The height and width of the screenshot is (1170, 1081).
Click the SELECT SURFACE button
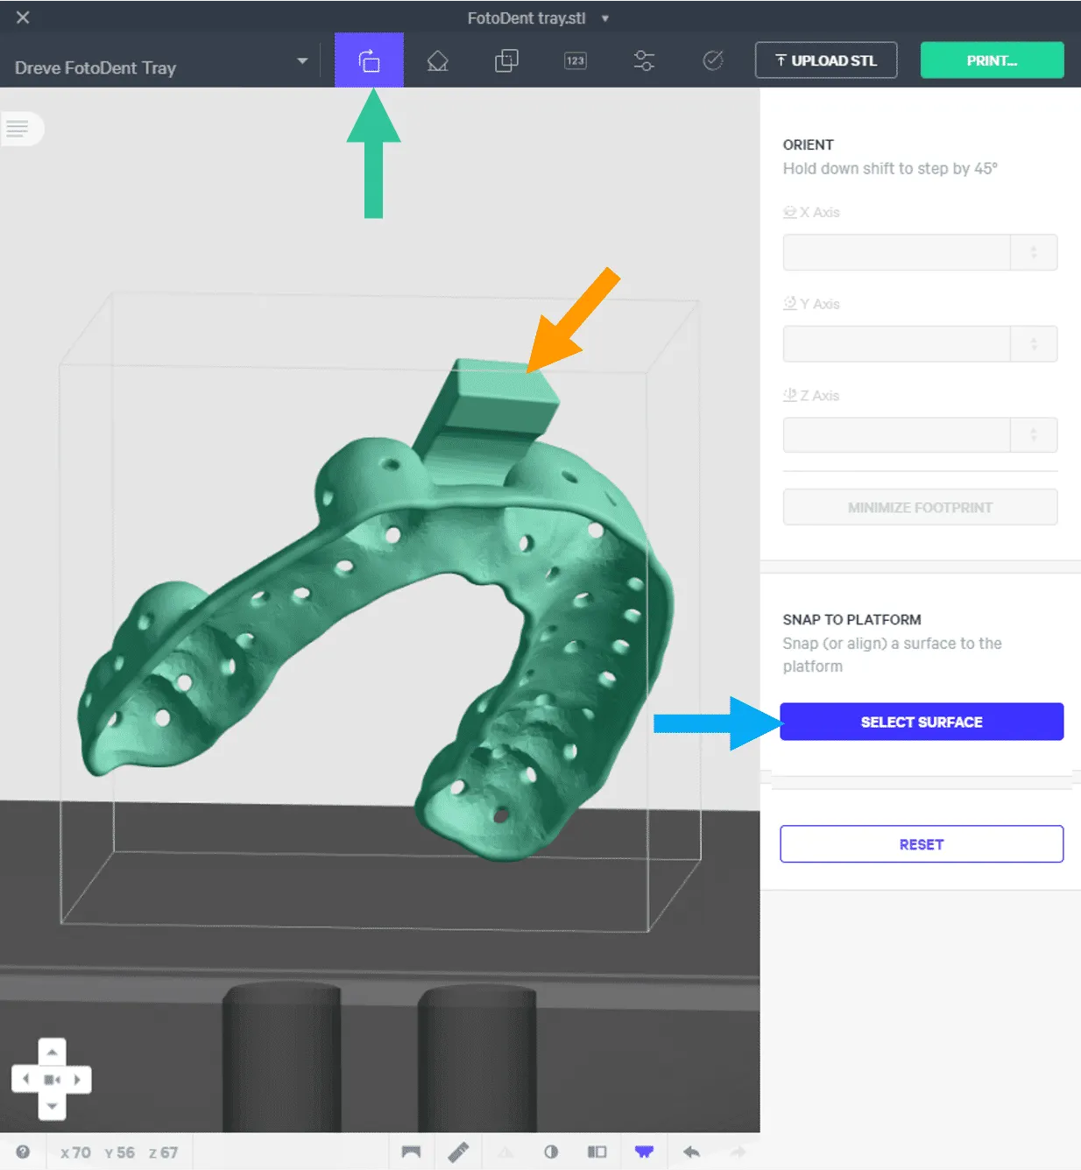(x=922, y=722)
